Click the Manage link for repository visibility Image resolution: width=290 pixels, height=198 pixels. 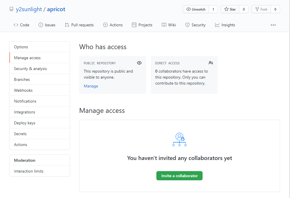(91, 86)
